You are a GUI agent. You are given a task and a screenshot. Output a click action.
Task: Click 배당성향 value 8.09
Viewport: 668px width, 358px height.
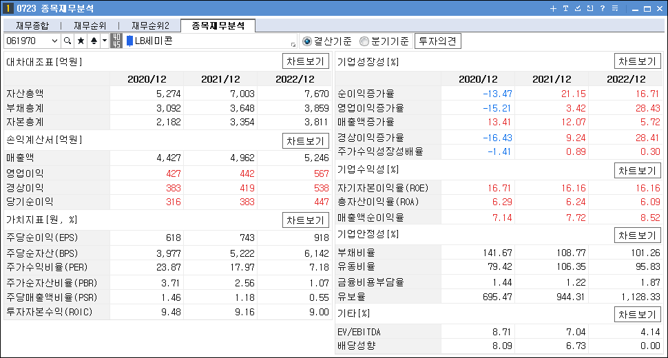(x=502, y=346)
